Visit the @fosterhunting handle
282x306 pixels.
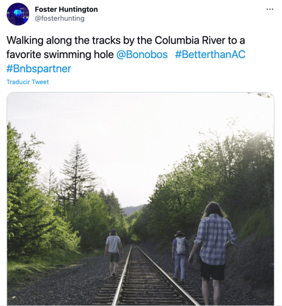59,18
